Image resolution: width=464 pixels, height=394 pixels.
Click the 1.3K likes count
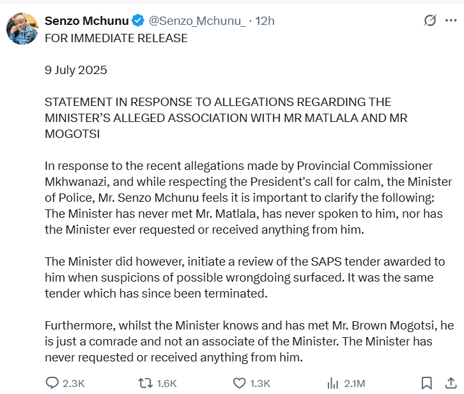point(260,383)
